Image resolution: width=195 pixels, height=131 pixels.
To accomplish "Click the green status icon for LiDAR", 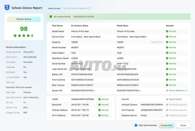I will 99,99.
